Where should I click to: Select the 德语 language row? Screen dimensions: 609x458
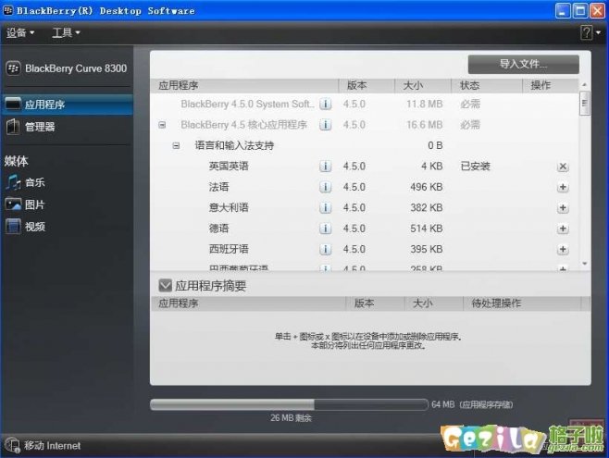pyautogui.click(x=365, y=229)
